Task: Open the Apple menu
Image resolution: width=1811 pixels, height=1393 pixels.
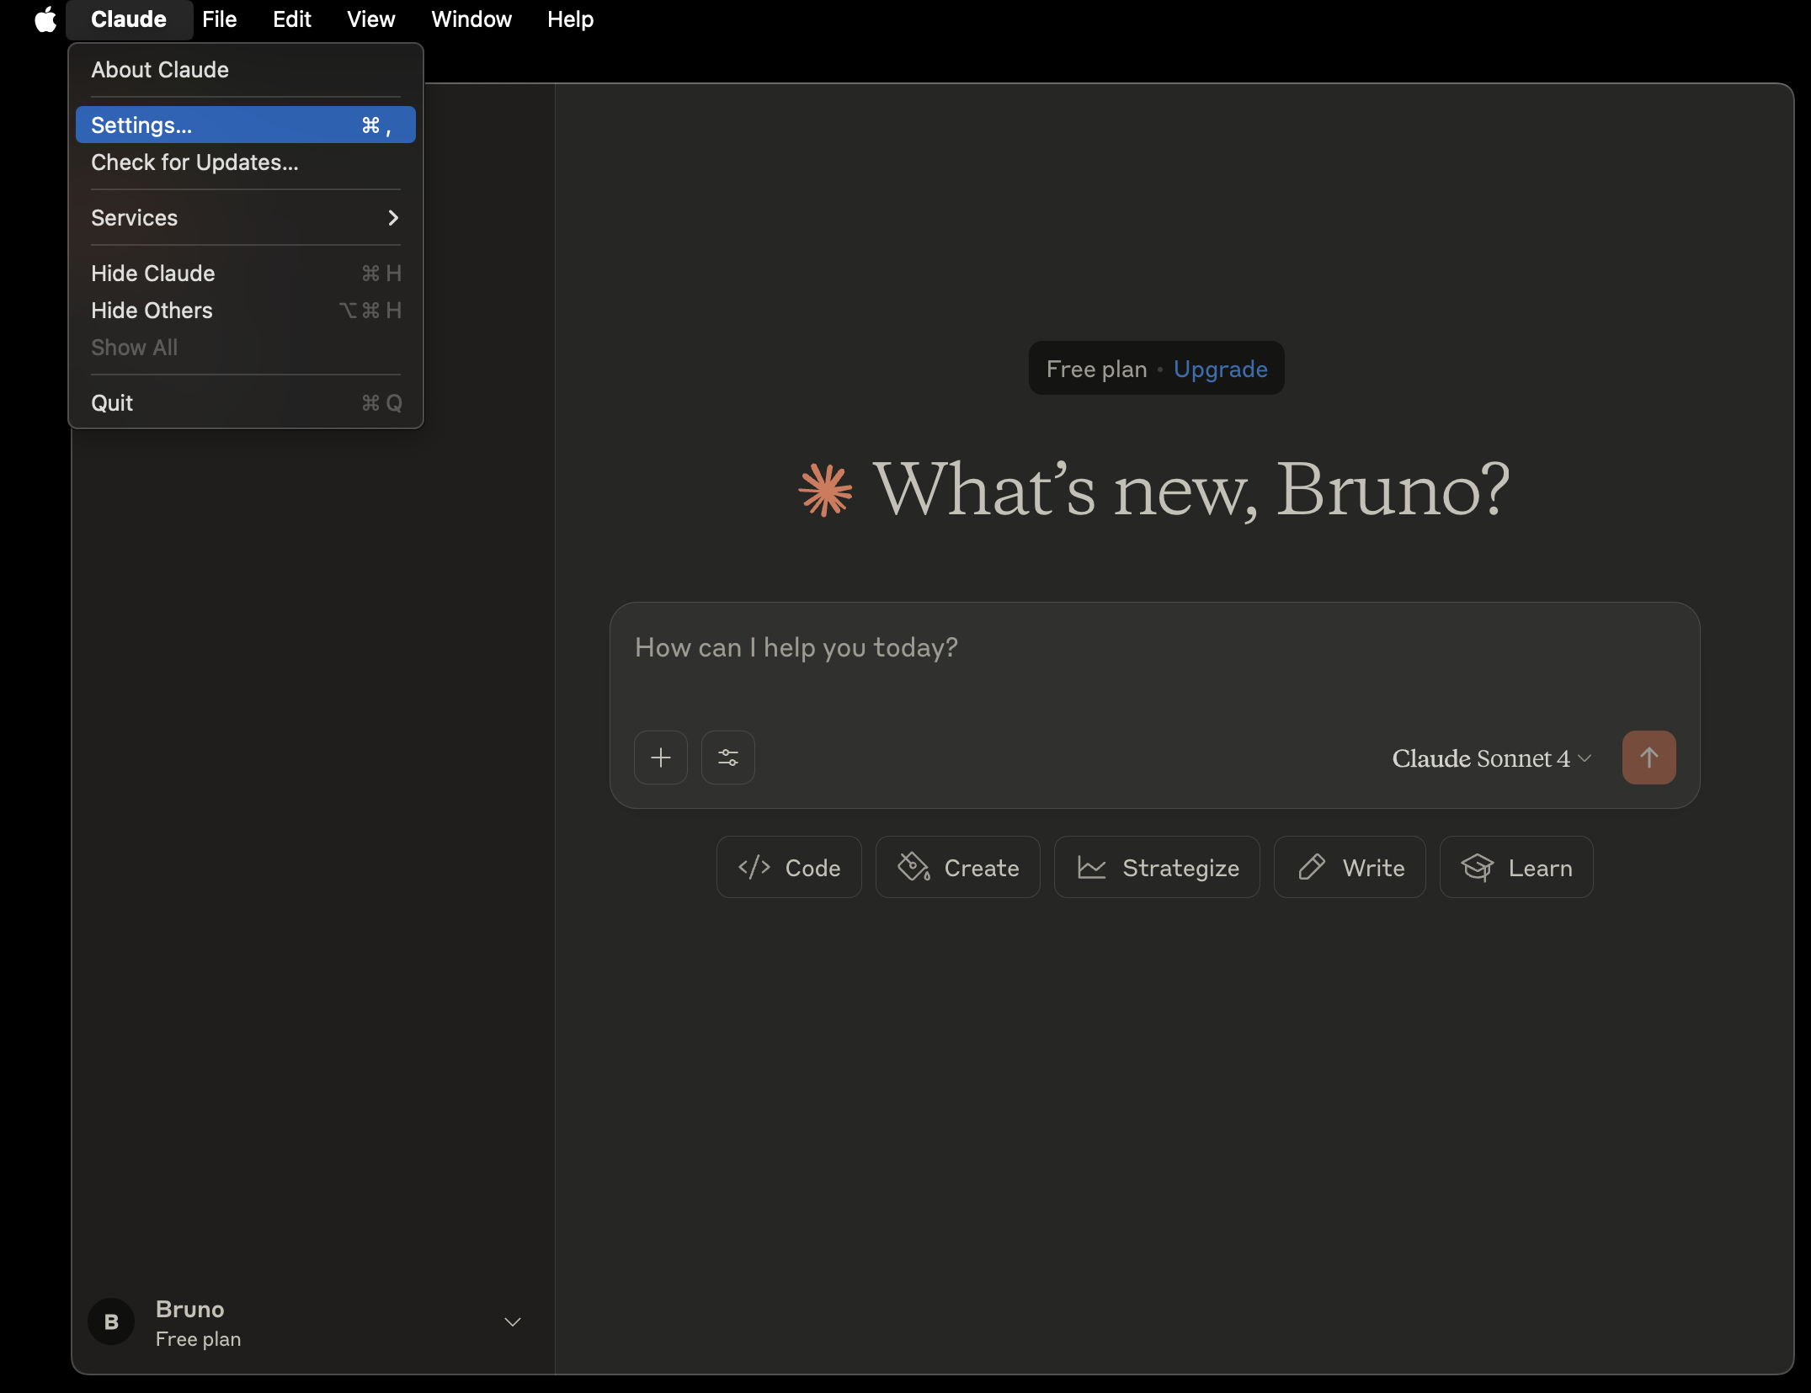Action: tap(45, 19)
